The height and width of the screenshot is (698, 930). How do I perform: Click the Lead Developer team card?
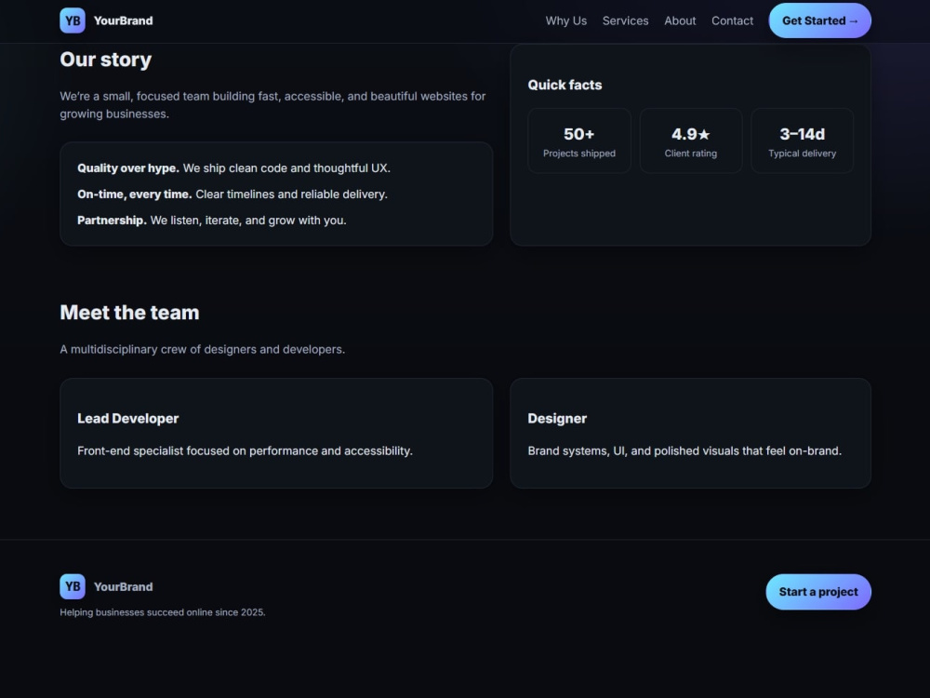276,434
